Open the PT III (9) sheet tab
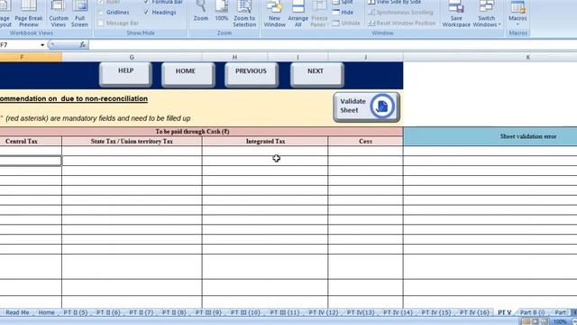Viewport: 577px width, 325px height. pyautogui.click(x=208, y=312)
